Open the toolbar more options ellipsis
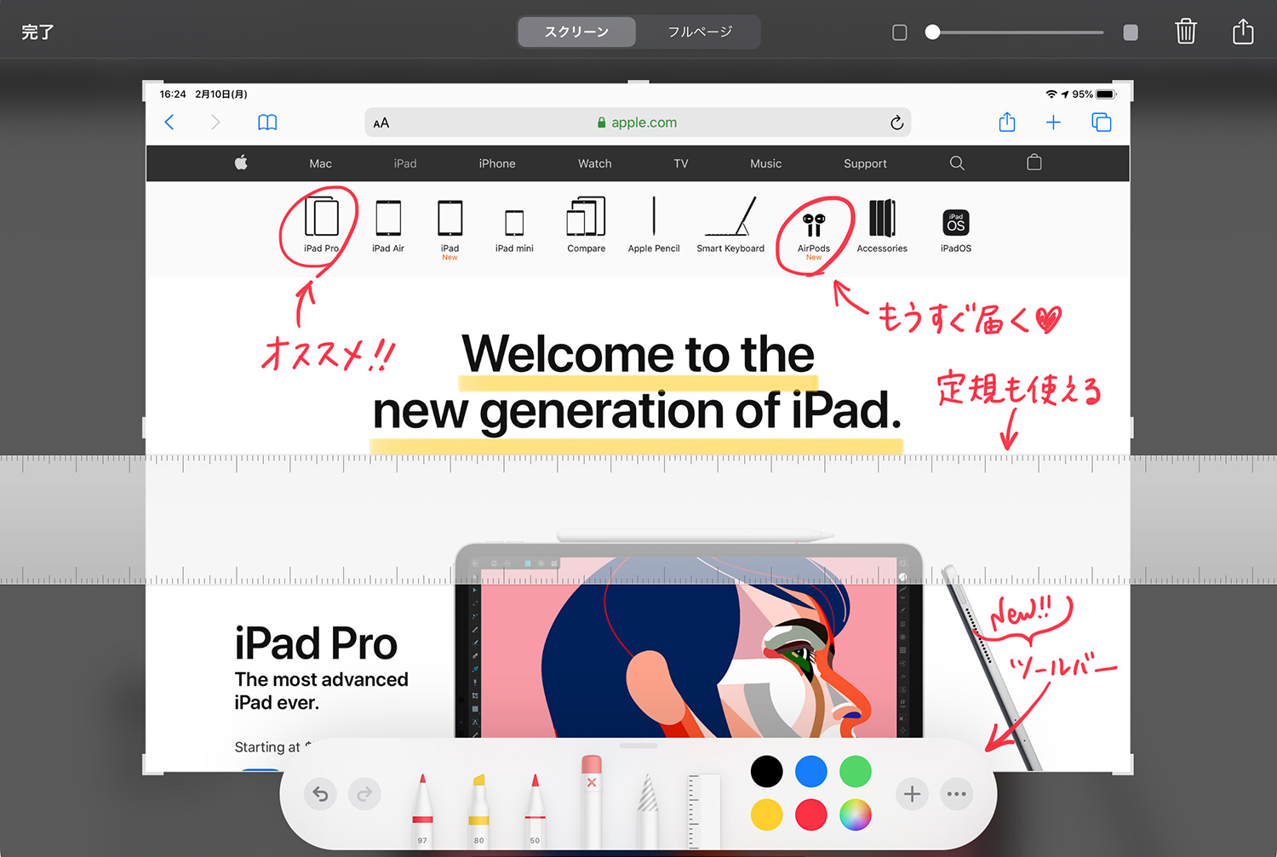Viewport: 1277px width, 857px height. coord(957,794)
